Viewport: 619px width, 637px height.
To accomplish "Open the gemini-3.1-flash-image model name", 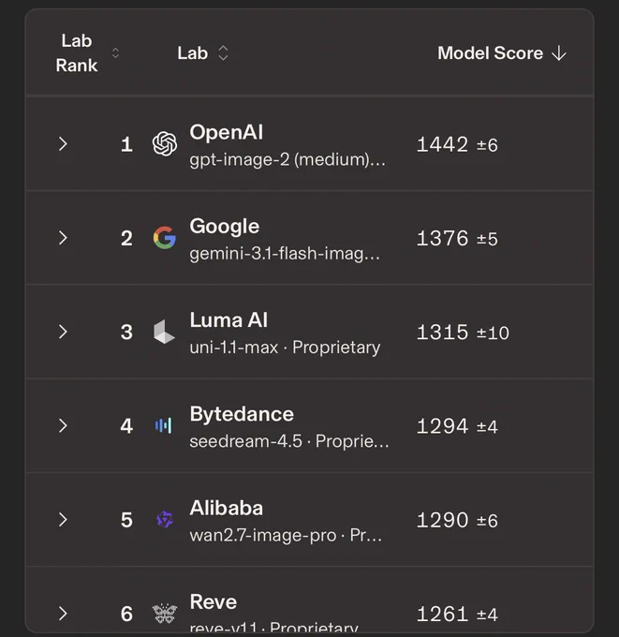I will (x=285, y=254).
